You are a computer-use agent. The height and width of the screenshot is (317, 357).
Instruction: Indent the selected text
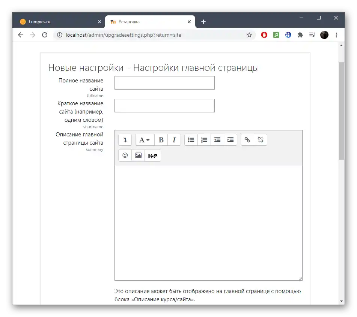(230, 140)
